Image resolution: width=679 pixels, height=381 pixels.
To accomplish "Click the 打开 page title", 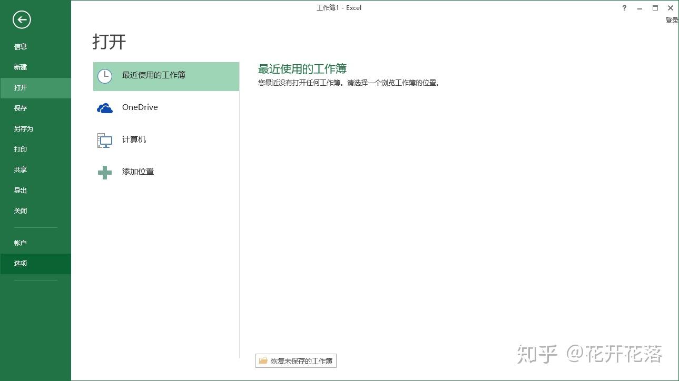I will pos(110,42).
